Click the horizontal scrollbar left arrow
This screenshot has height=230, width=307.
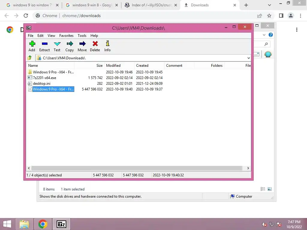coord(29,168)
